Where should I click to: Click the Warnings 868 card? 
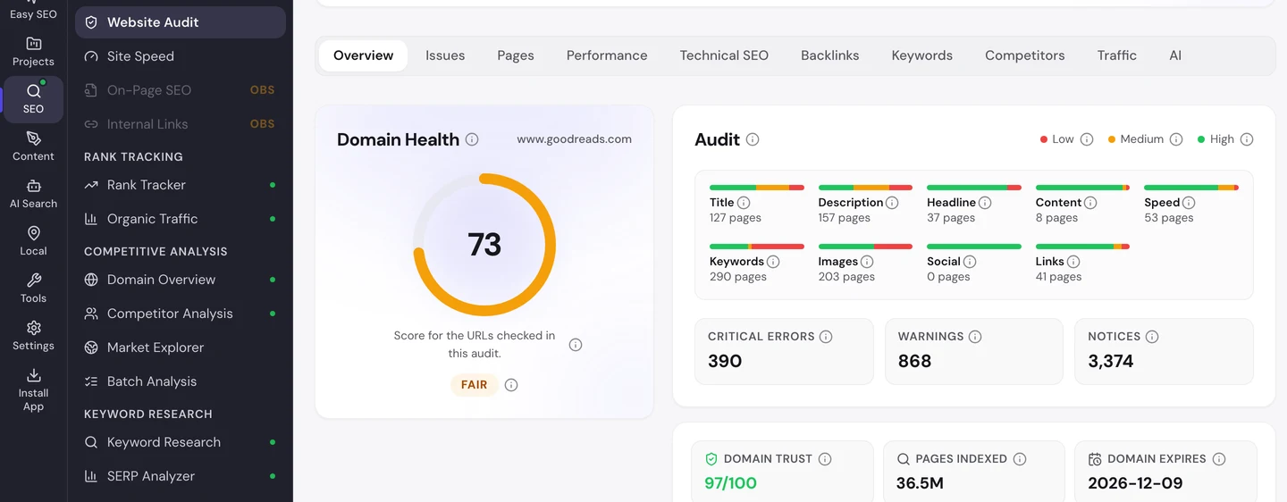pos(974,351)
